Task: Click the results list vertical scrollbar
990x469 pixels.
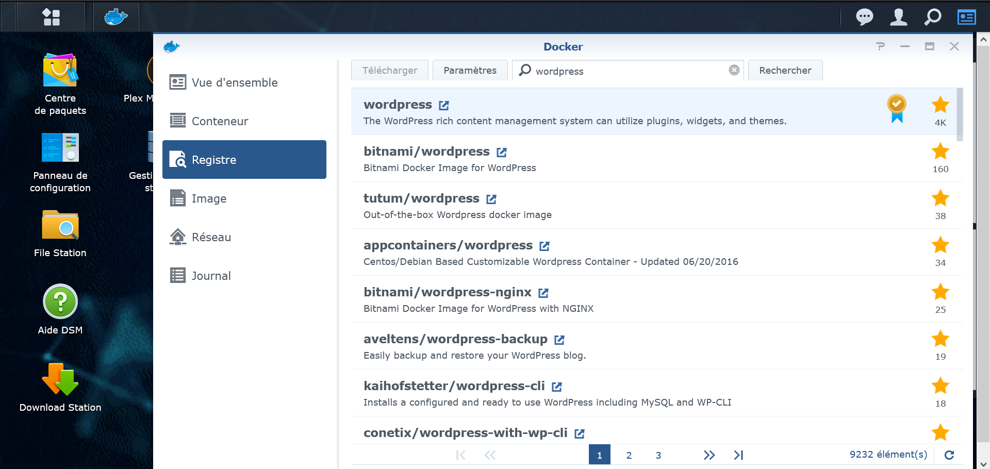Action: pos(960,114)
